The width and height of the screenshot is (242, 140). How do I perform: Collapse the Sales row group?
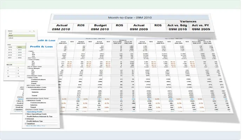28,51
